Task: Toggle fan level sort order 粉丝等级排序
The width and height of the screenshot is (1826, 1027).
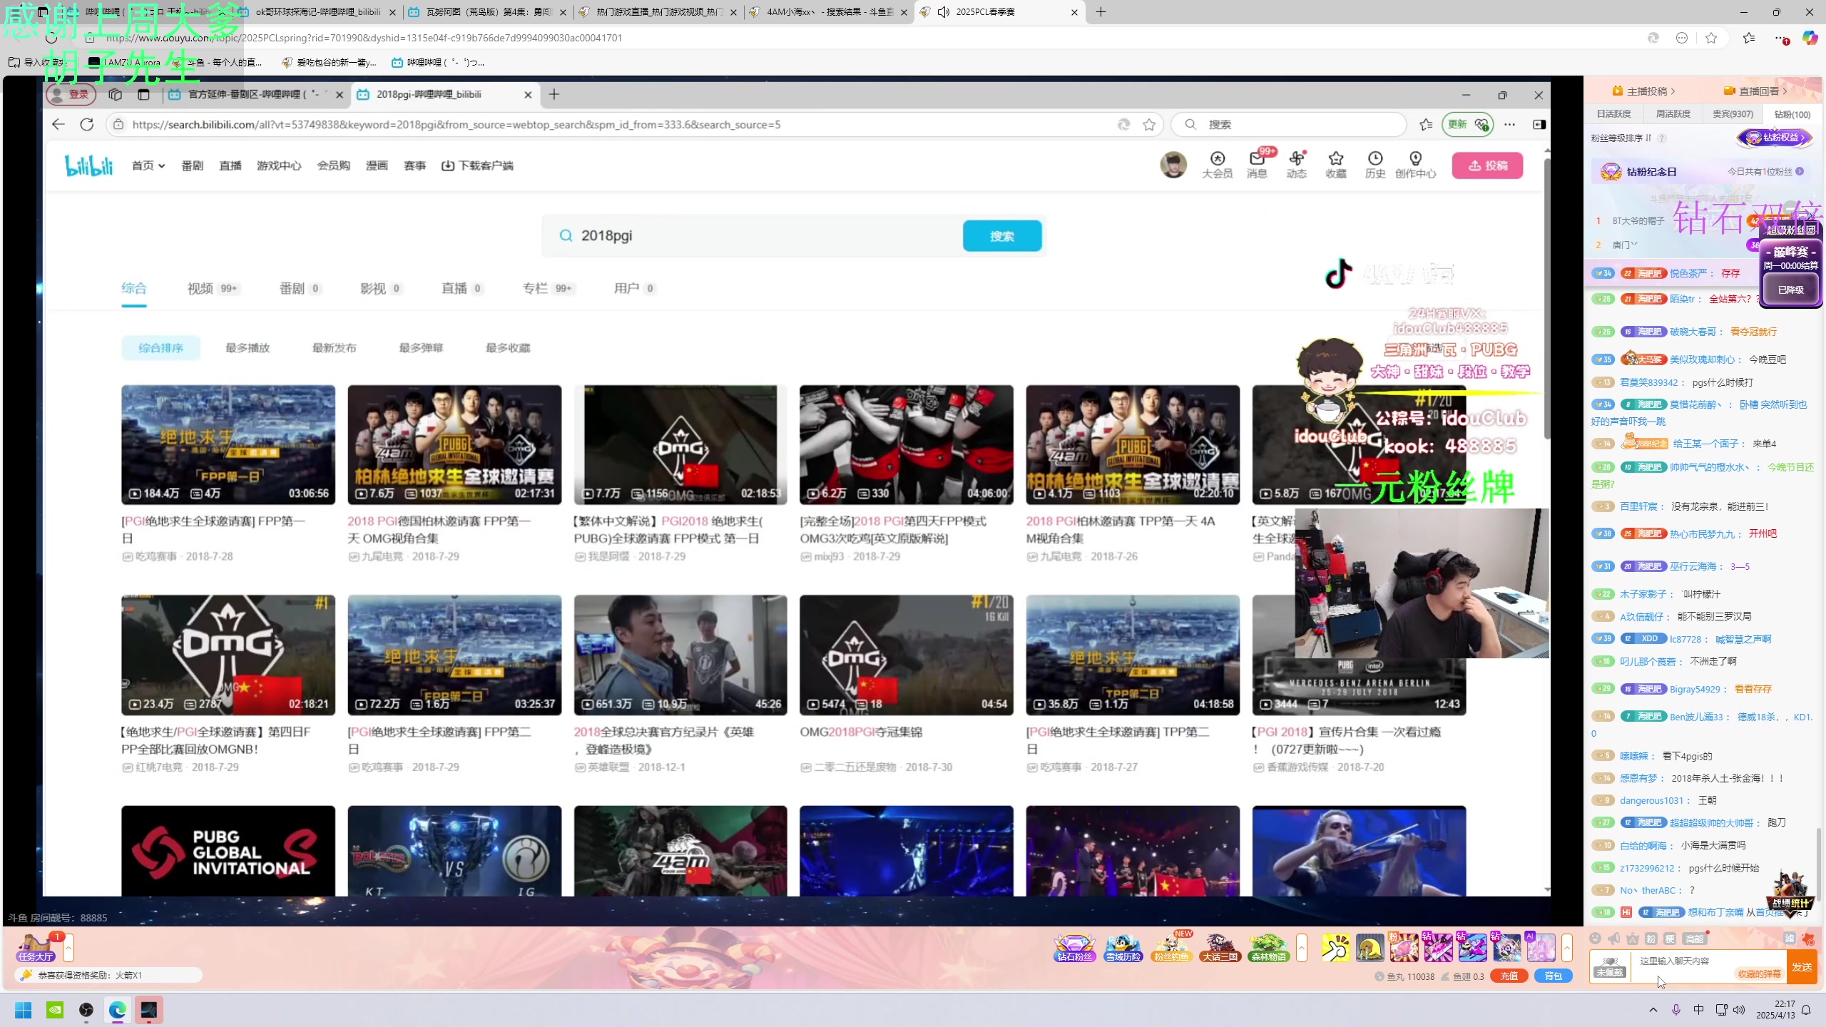Action: coord(1621,138)
